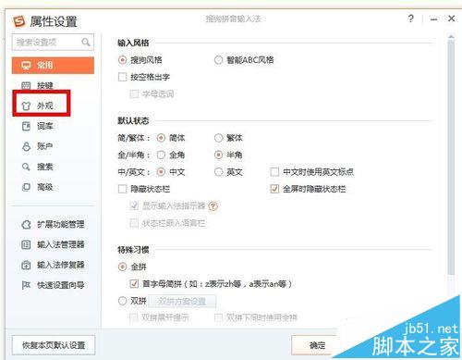Open the 按键 settings tab

coord(53,85)
